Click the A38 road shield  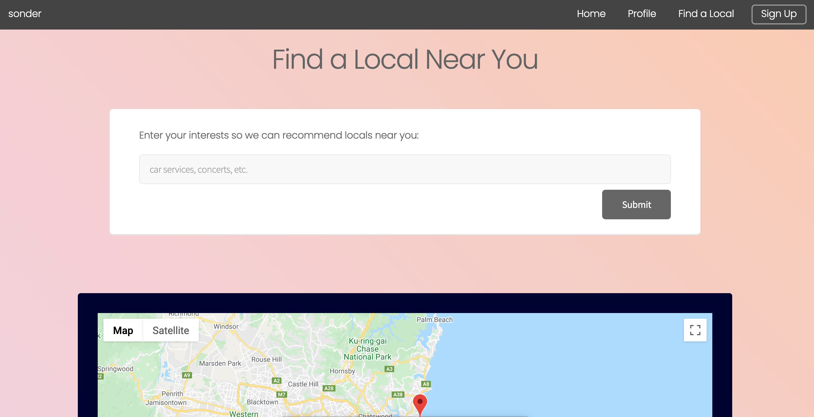point(398,395)
